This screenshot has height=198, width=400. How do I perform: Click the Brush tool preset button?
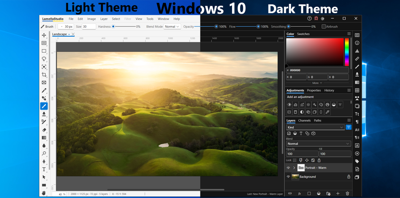click(x=47, y=26)
